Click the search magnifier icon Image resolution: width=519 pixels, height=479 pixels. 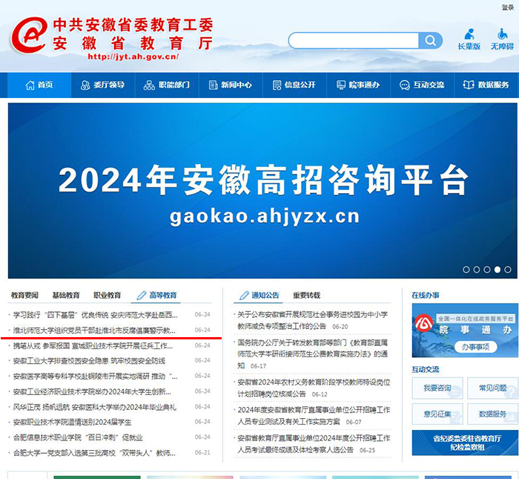(431, 41)
